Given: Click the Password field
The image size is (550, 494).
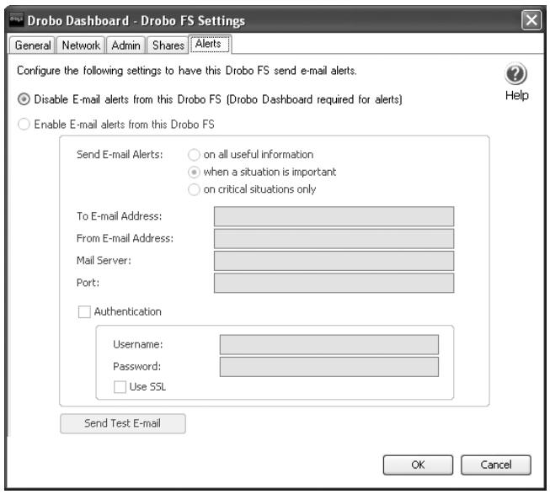Looking at the screenshot, I should point(329,367).
